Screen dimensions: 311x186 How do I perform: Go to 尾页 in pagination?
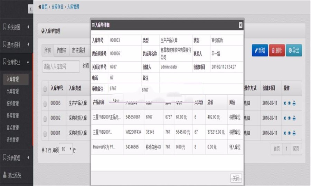tap(296, 149)
